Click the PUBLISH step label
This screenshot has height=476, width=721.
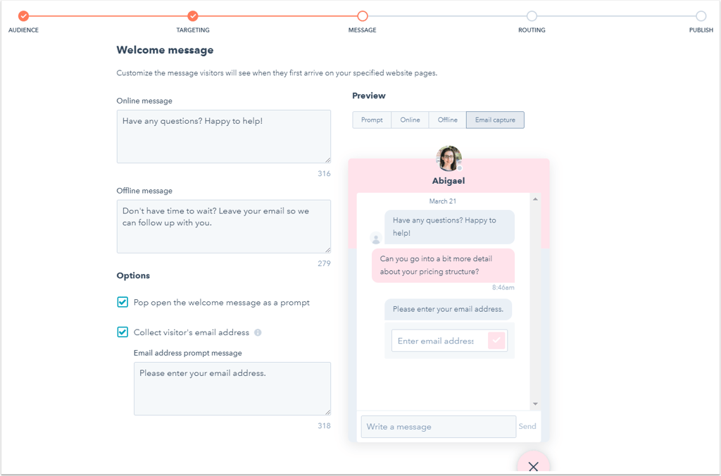(701, 30)
